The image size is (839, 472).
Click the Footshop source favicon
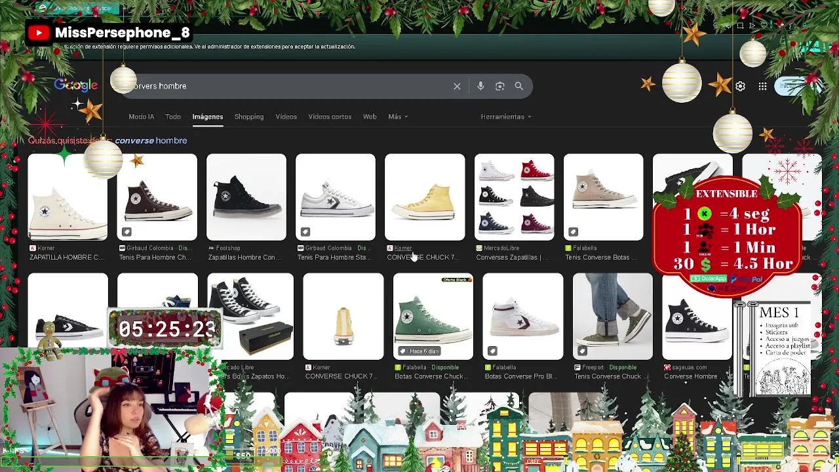click(211, 248)
